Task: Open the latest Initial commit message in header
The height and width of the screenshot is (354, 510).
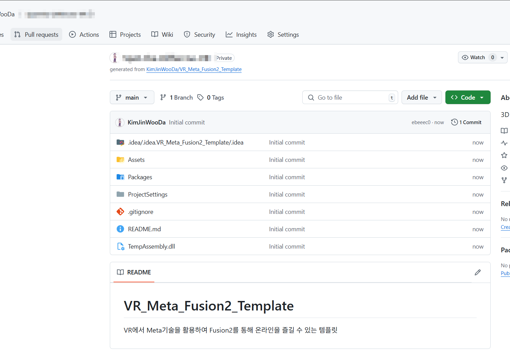Action: (x=187, y=122)
